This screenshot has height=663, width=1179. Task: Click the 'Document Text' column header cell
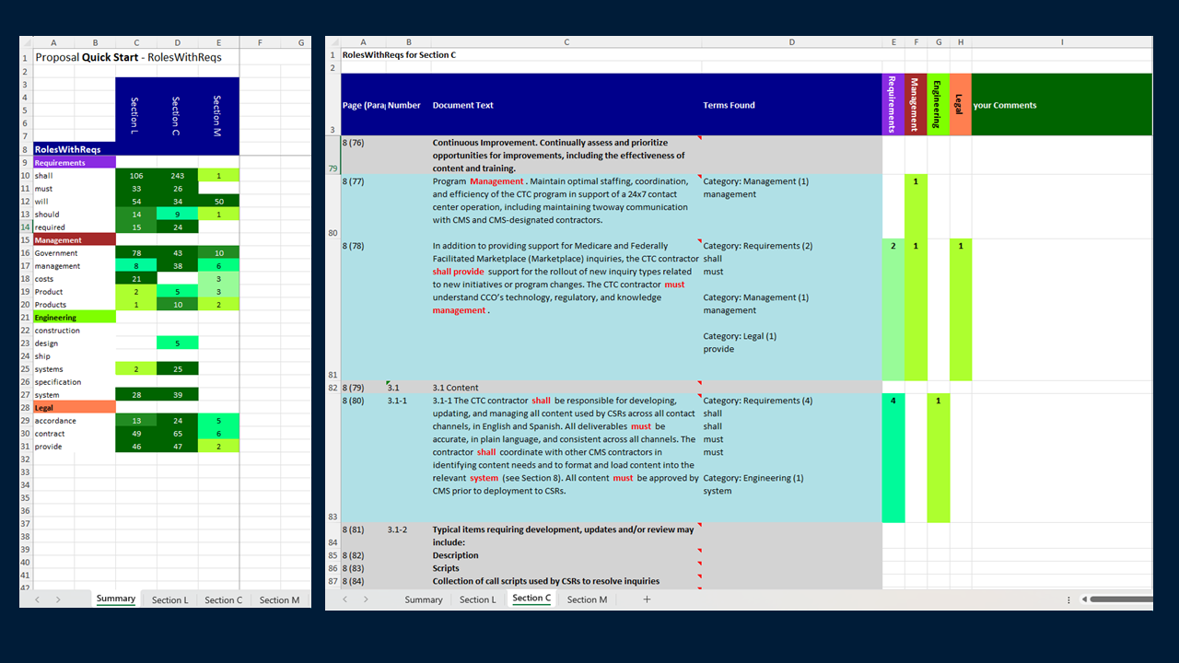click(x=566, y=105)
